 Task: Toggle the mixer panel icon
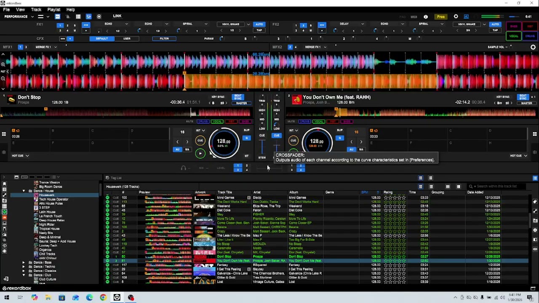88,16
